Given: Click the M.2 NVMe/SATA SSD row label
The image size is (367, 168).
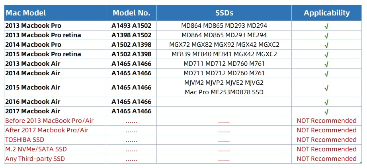Looking at the screenshot, I should (x=36, y=149).
